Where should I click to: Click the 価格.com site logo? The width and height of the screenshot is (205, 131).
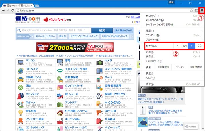[x=28, y=19]
